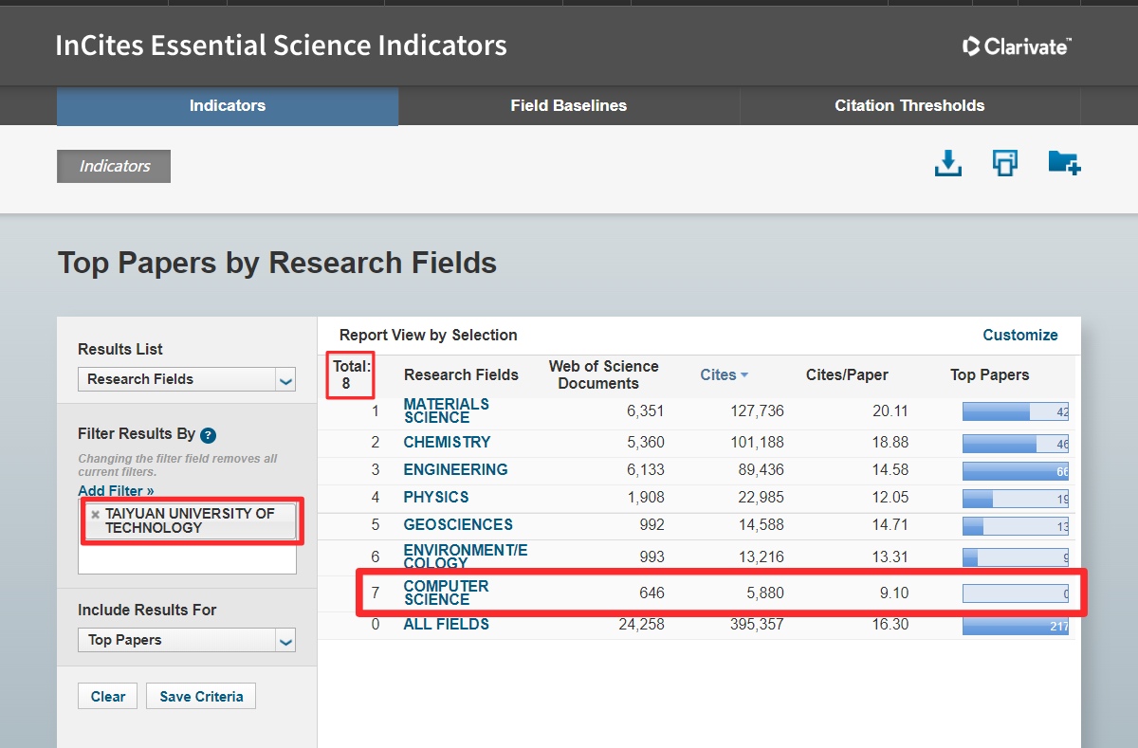Open the Filter Results By help icon
The width and height of the screenshot is (1138, 748).
(x=209, y=435)
